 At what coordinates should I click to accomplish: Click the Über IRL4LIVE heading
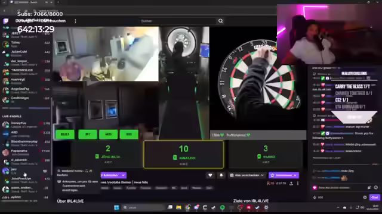click(70, 201)
